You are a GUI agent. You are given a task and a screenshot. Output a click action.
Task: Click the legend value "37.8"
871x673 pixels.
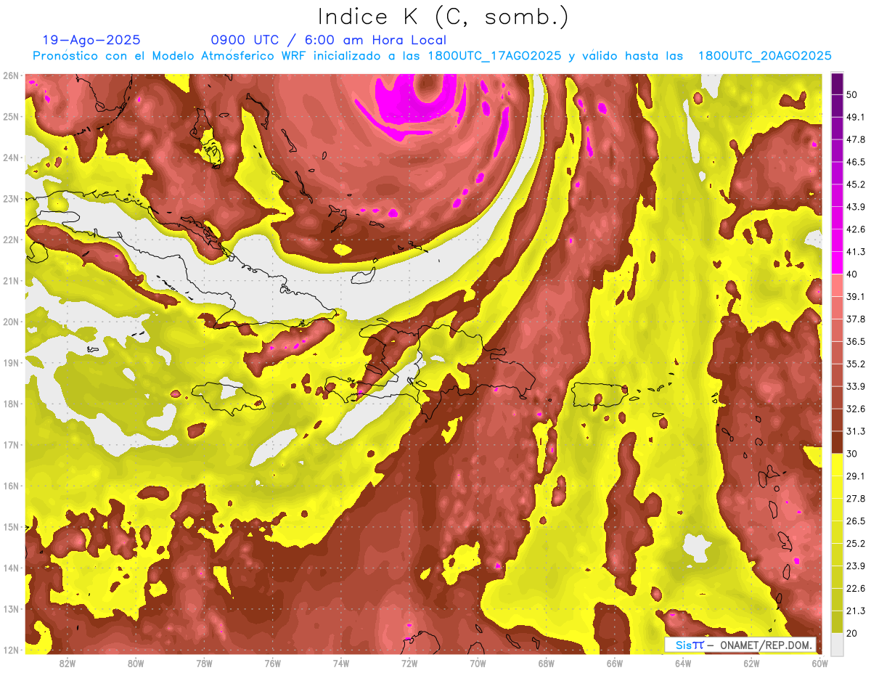(x=856, y=319)
